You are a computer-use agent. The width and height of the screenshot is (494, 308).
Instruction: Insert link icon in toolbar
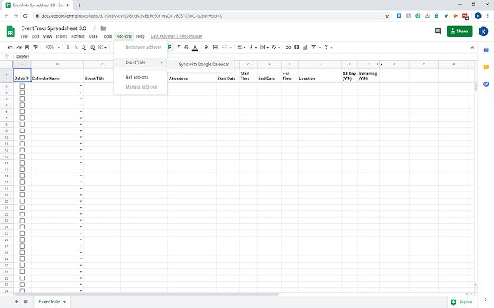[288, 47]
